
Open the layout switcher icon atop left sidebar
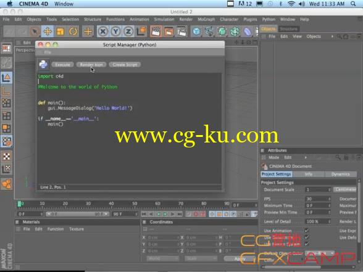(6, 48)
